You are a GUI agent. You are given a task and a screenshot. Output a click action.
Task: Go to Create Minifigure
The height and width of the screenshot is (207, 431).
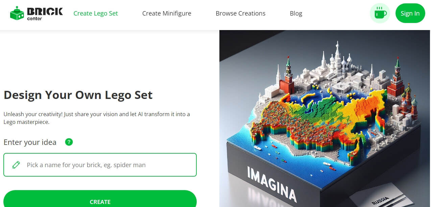[167, 14]
